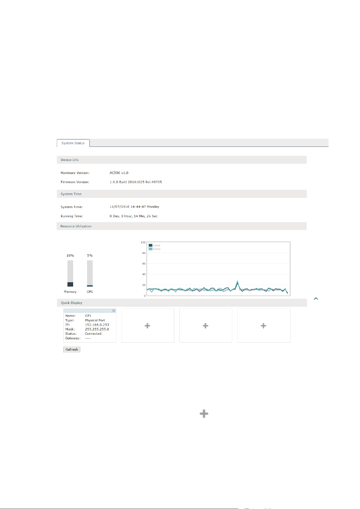
Task: Select the hardware version AC500 v1.0
Action: [119, 173]
